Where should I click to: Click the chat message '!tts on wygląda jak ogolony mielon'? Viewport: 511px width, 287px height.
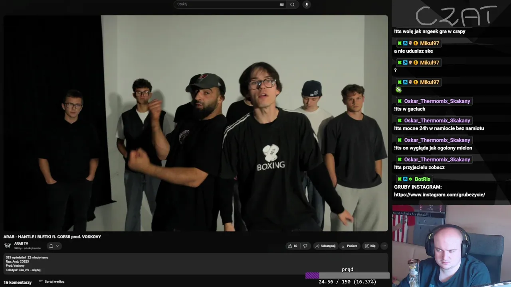pyautogui.click(x=433, y=148)
